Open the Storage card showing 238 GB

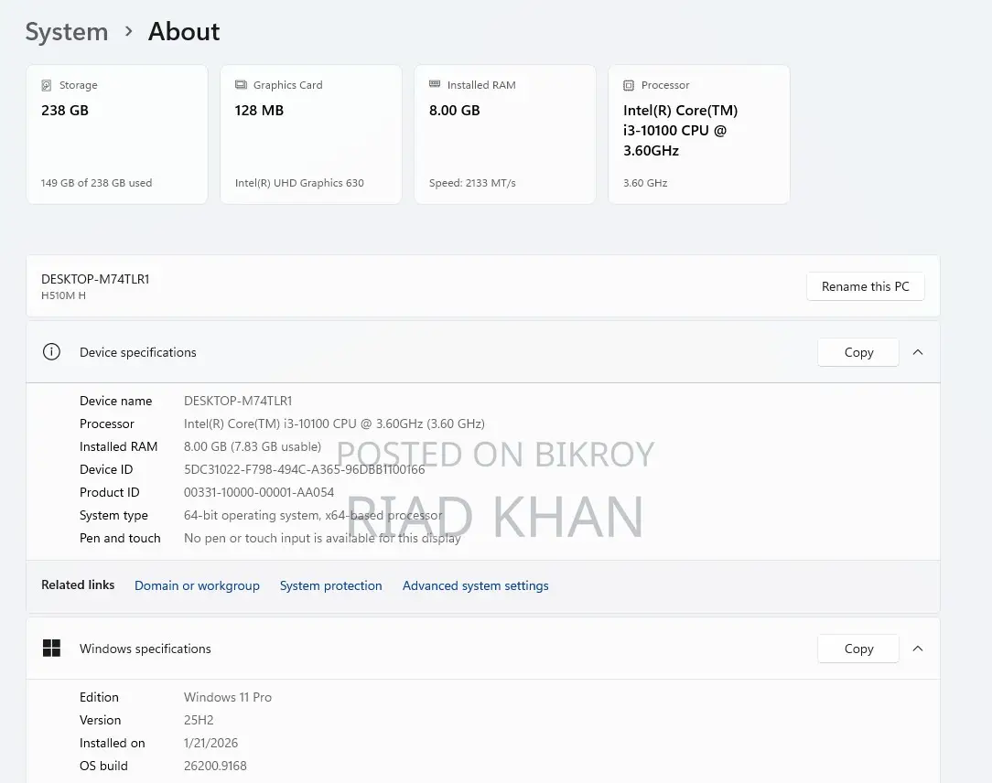point(117,134)
